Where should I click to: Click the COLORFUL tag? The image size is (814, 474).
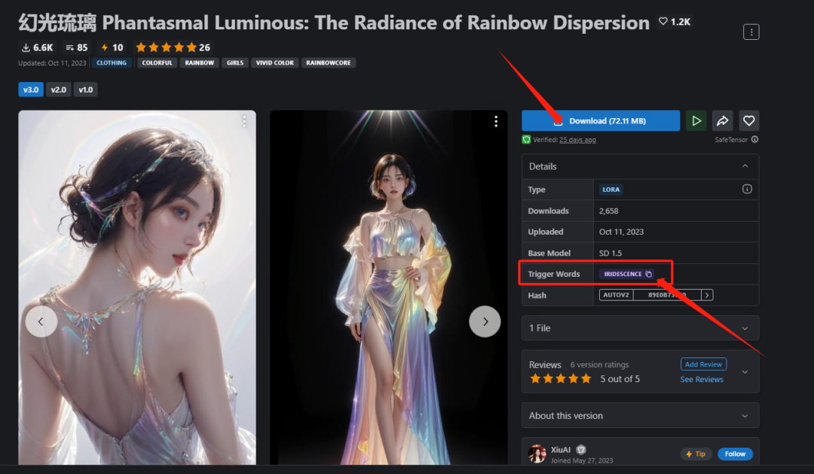[157, 62]
